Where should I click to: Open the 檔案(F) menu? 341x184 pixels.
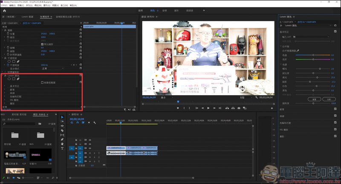5,6
